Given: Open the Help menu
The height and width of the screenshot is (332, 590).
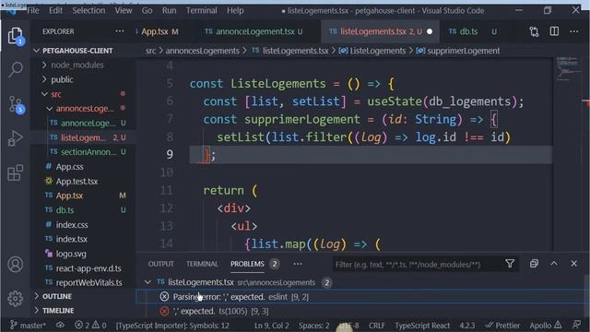Looking at the screenshot, I should coord(235,10).
